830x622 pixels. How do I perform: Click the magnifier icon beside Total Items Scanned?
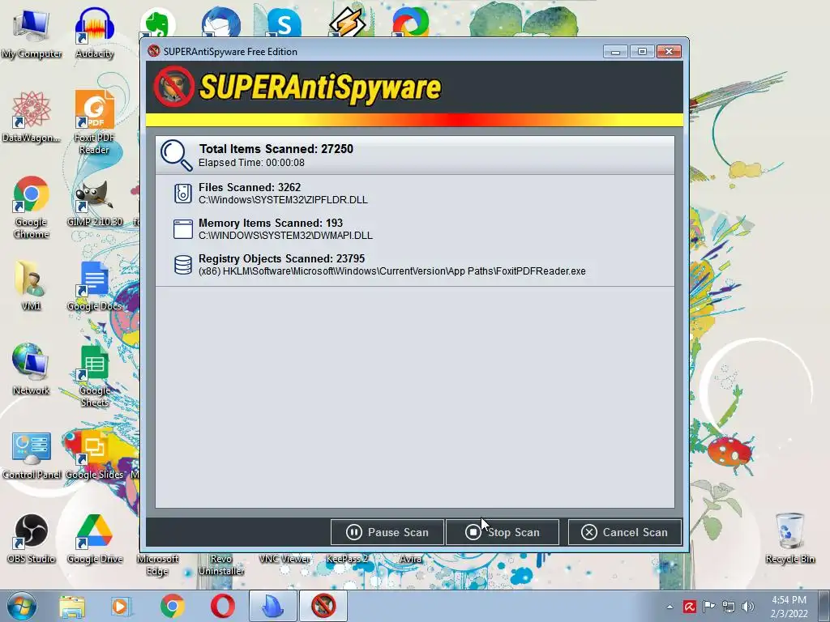176,155
